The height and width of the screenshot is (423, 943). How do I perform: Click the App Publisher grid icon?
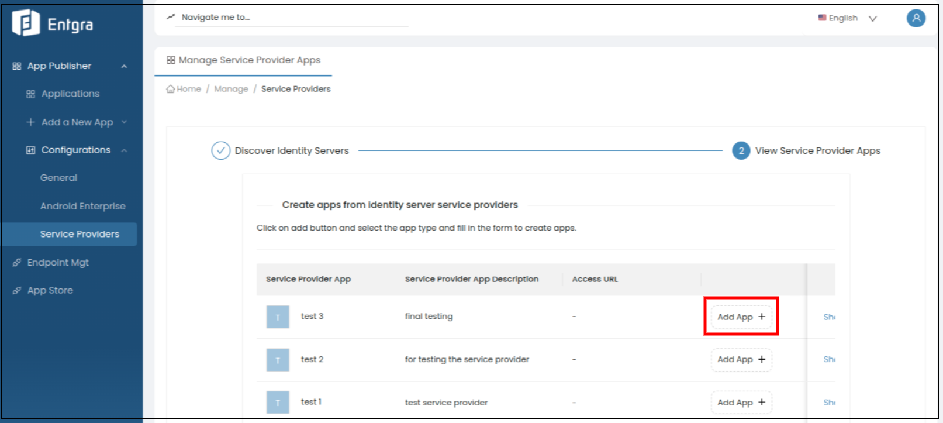click(x=17, y=66)
